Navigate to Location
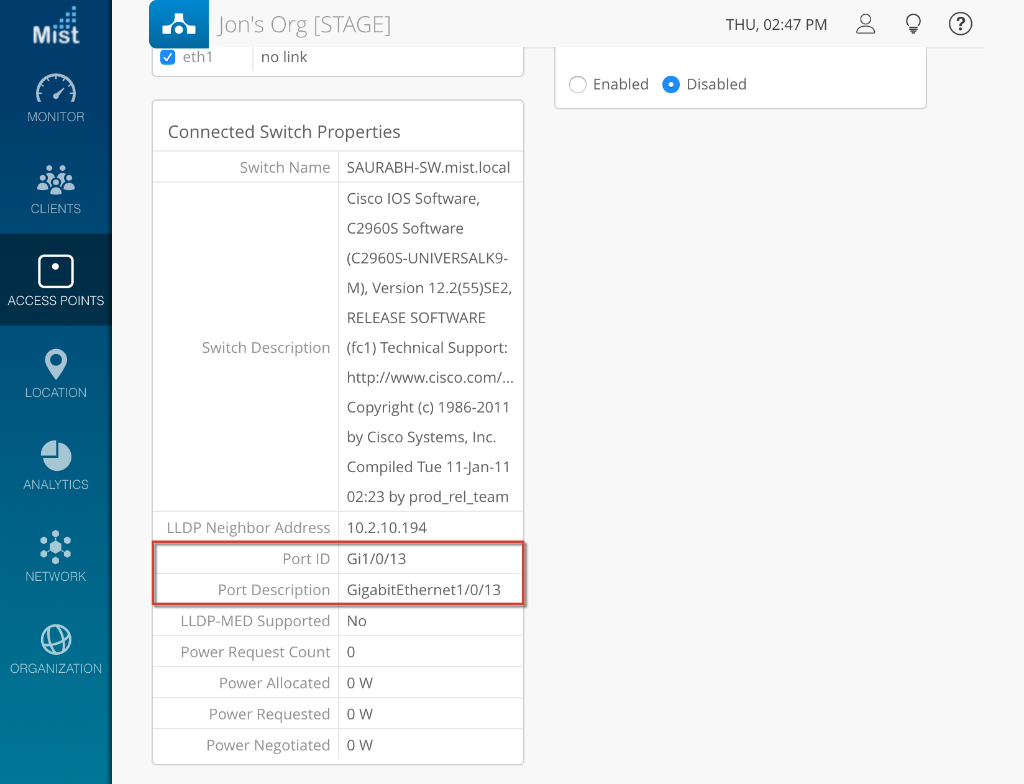The height and width of the screenshot is (784, 1024). click(x=56, y=373)
